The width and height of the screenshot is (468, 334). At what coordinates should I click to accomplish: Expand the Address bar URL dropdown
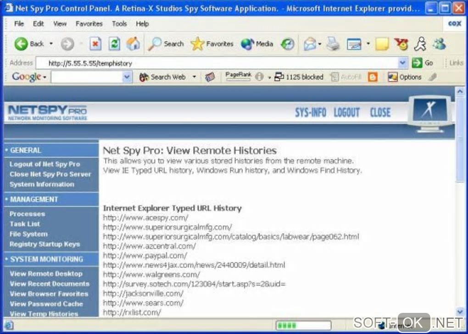[403, 63]
